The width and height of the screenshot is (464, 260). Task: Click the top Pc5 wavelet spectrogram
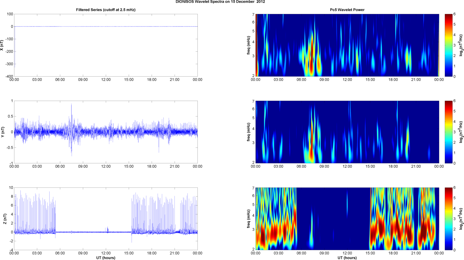pyautogui.click(x=347, y=45)
